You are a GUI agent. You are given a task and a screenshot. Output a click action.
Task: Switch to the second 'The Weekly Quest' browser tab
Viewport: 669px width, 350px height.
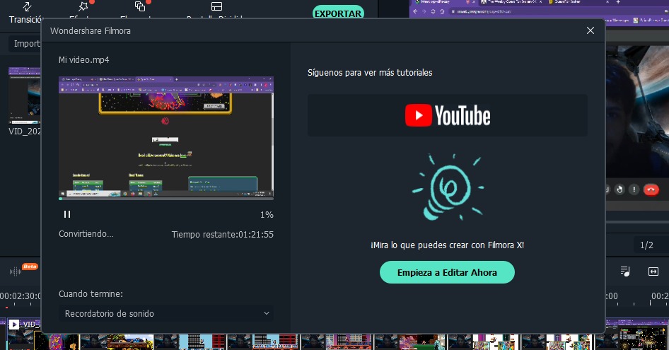tap(511, 2)
